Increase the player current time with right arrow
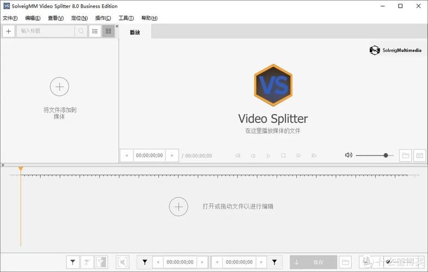The height and width of the screenshot is (272, 428). point(172,156)
